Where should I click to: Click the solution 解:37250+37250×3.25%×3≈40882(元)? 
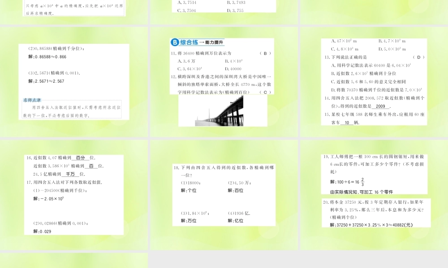point(371,225)
